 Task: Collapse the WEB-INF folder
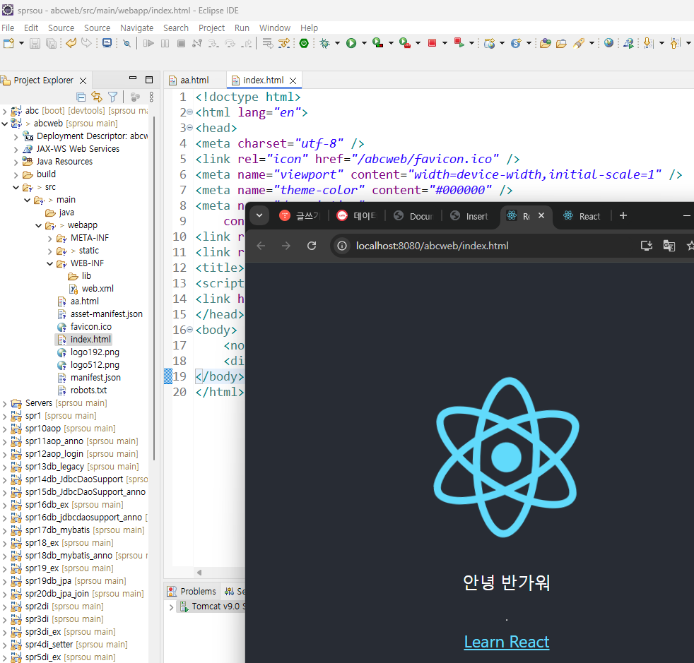click(49, 263)
